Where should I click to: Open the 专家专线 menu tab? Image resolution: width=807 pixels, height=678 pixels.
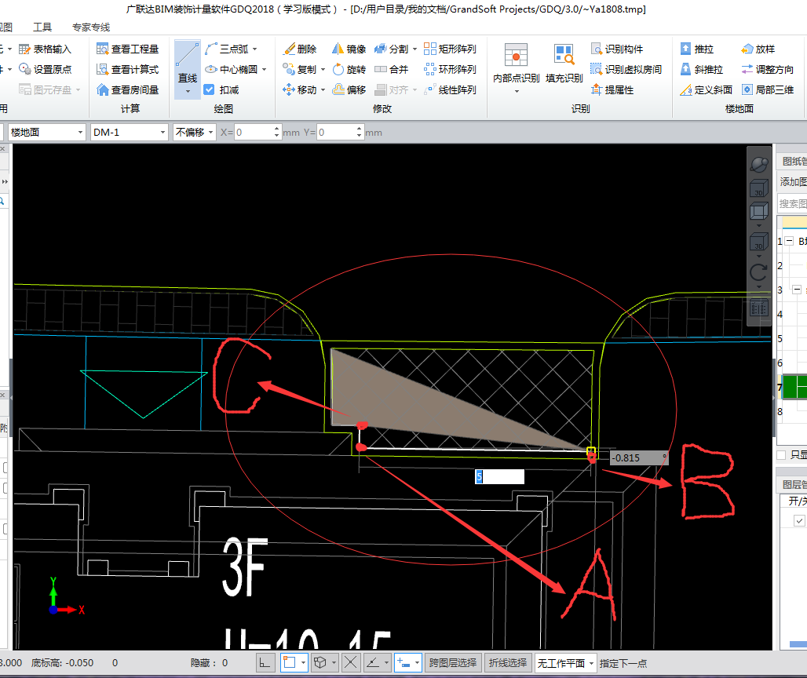pyautogui.click(x=91, y=27)
